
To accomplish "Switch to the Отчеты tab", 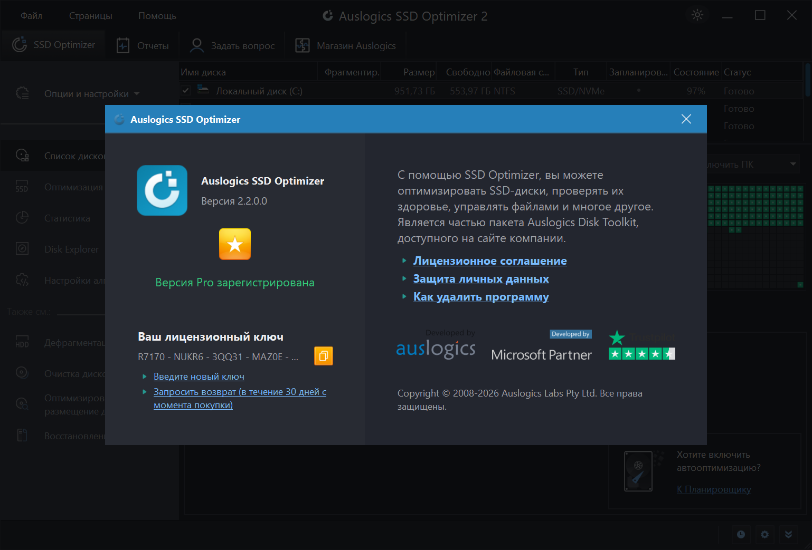I will (143, 46).
